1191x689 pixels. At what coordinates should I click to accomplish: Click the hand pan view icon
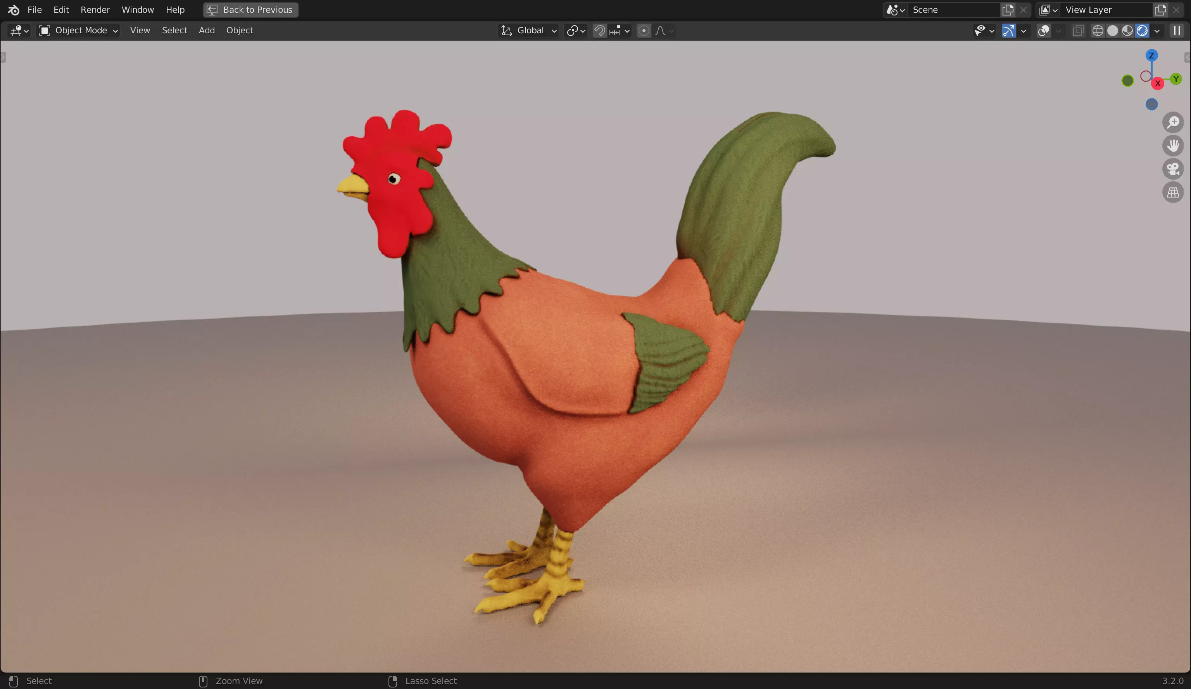tap(1173, 146)
